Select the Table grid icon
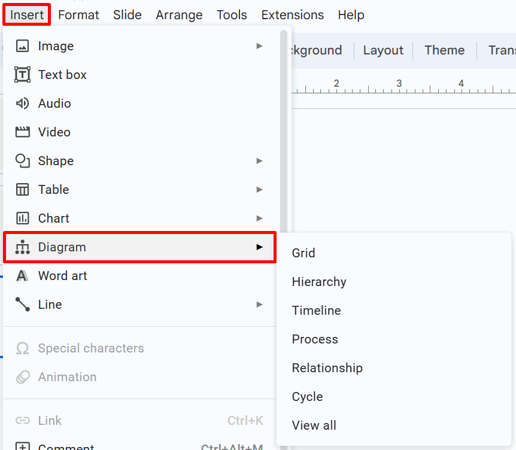The image size is (516, 450). (x=22, y=189)
